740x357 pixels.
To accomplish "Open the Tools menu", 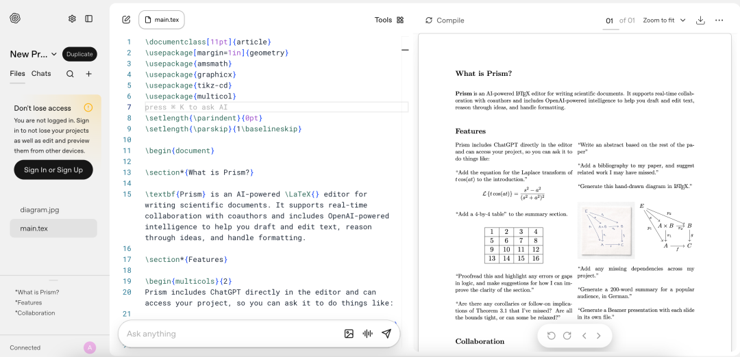I will click(x=389, y=20).
